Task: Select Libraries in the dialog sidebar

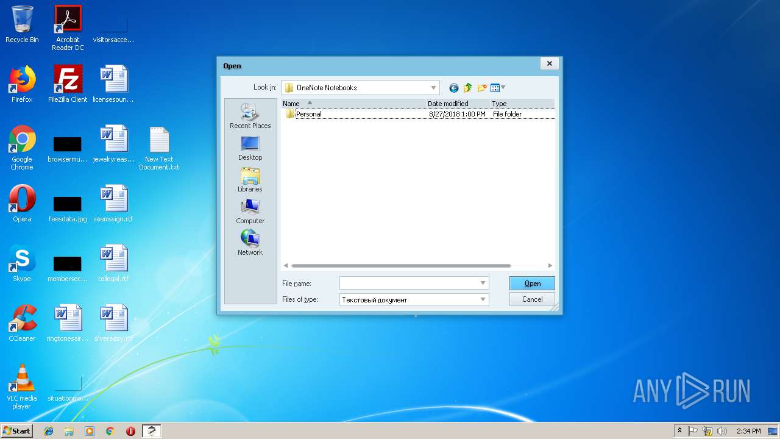Action: tap(250, 180)
